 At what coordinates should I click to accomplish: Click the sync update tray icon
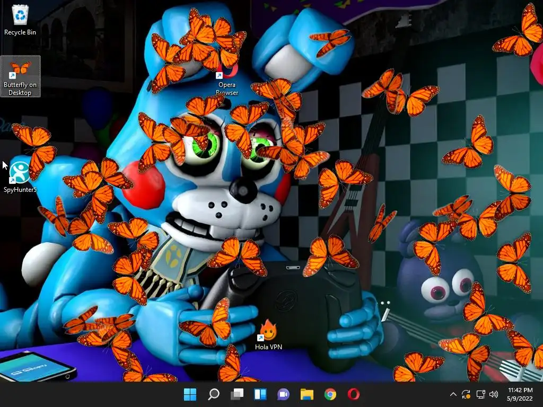pos(466,394)
